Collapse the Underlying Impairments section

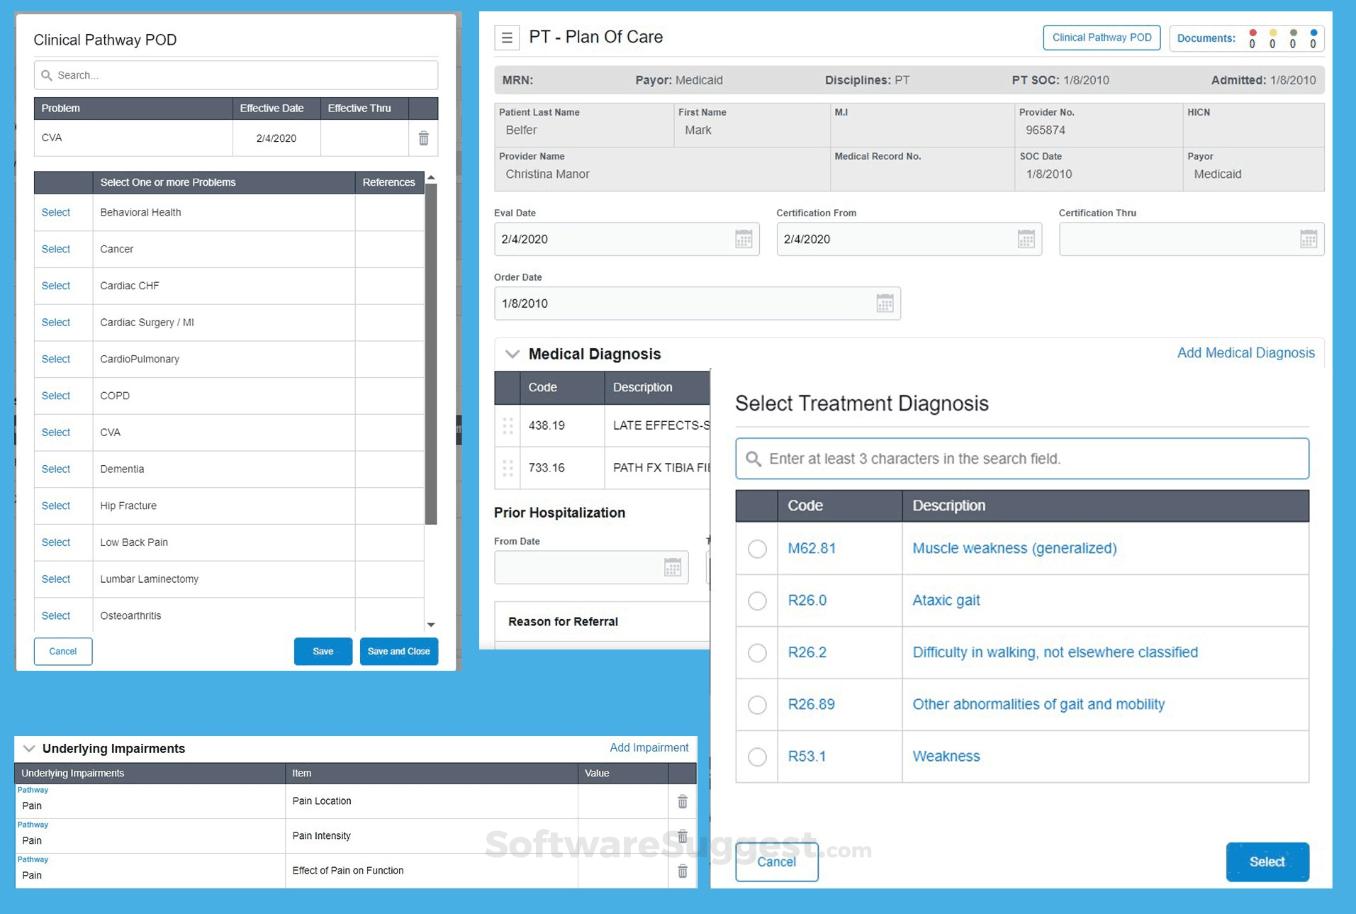pyautogui.click(x=29, y=749)
